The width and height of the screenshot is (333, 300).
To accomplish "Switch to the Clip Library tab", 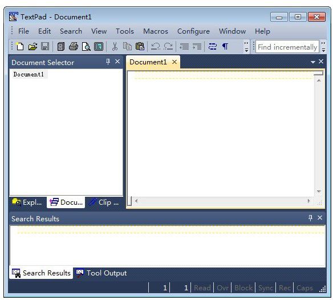I will point(104,202).
